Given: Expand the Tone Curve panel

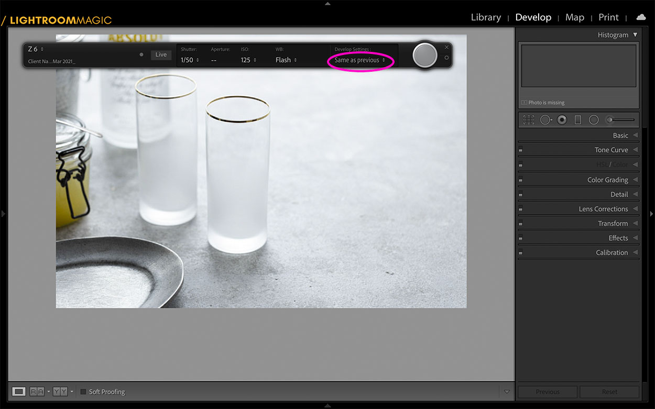Looking at the screenshot, I should (x=635, y=150).
